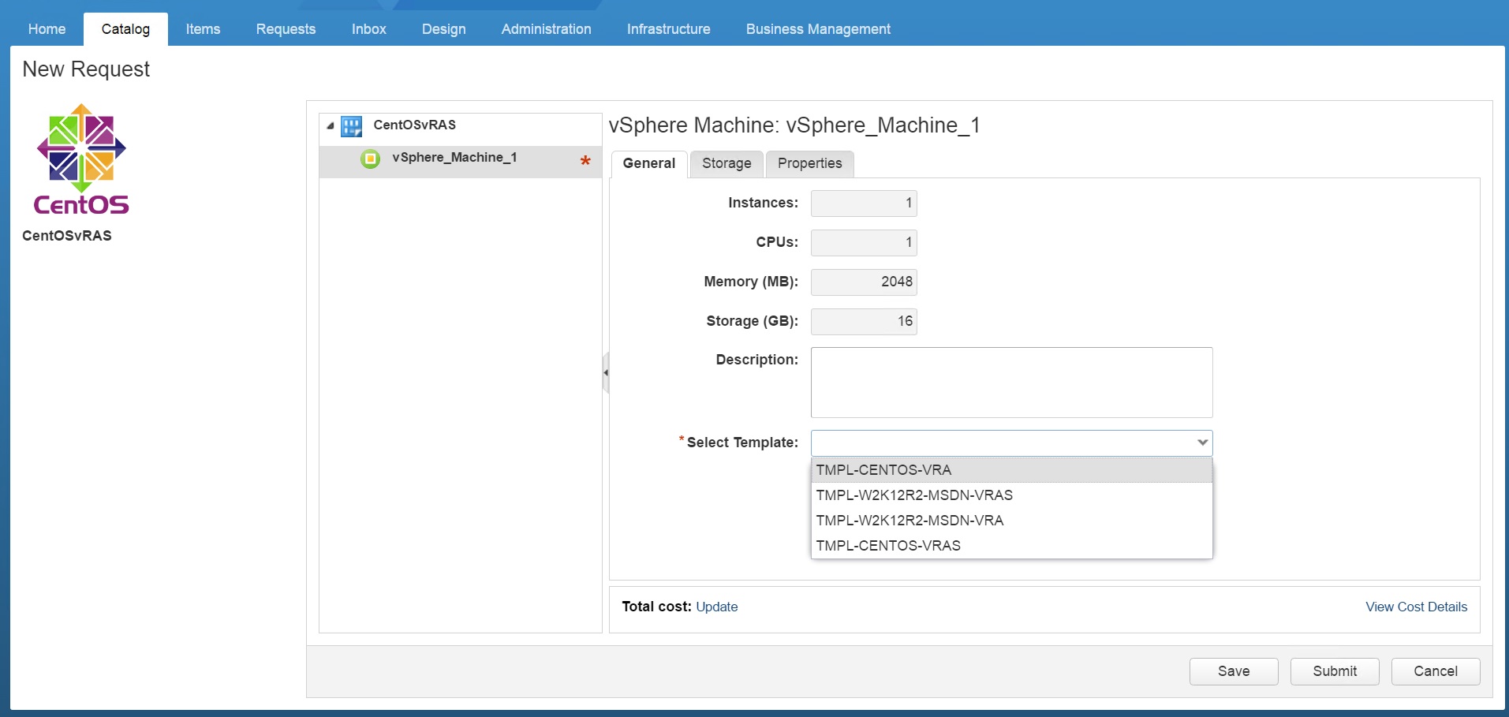Click the Save button
This screenshot has height=717, width=1509.
[1234, 671]
